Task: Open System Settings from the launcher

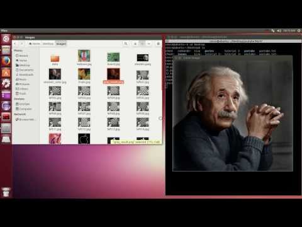Action: [x=6, y=84]
